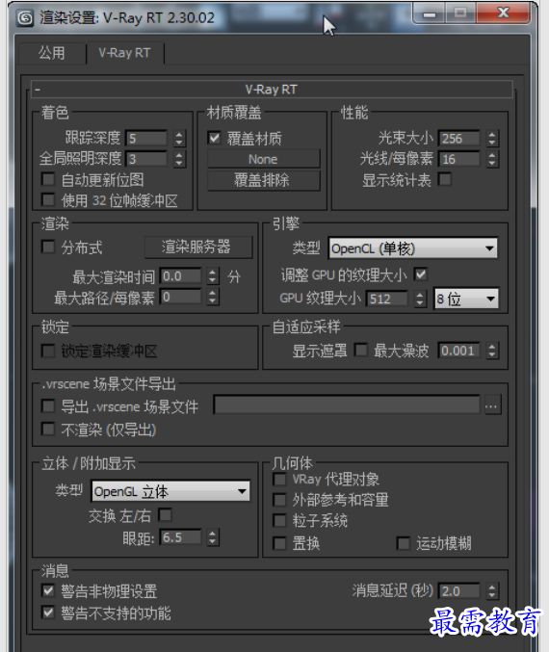This screenshot has width=549, height=652.
Task: Enable the 外部参考和容里 checkbox
Action: tap(279, 500)
